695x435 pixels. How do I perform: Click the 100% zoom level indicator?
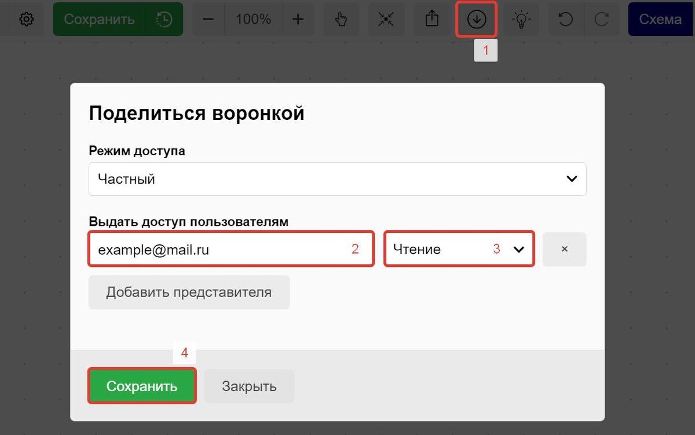pyautogui.click(x=254, y=19)
